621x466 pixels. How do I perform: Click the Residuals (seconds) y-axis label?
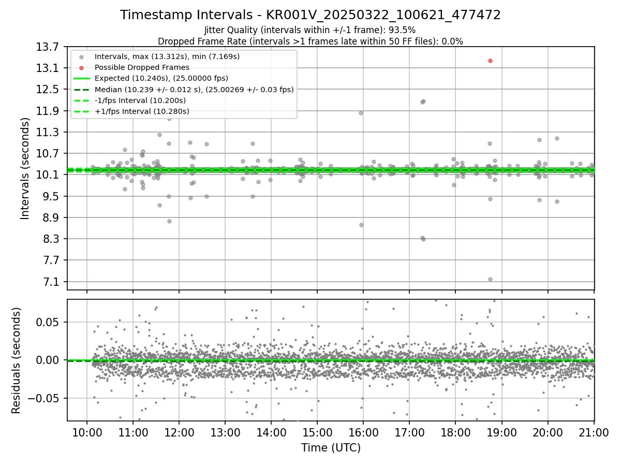(x=17, y=360)
